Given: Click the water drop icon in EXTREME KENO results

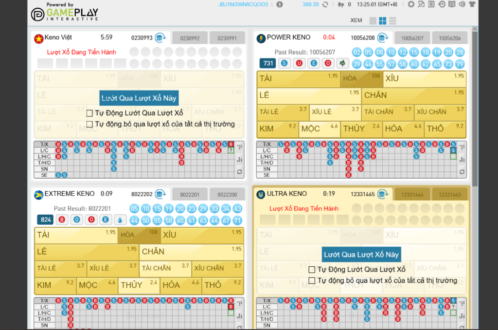Looking at the screenshot, I should [x=120, y=220].
